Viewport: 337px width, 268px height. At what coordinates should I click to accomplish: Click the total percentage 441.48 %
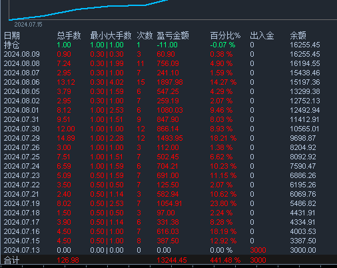coord(225,260)
